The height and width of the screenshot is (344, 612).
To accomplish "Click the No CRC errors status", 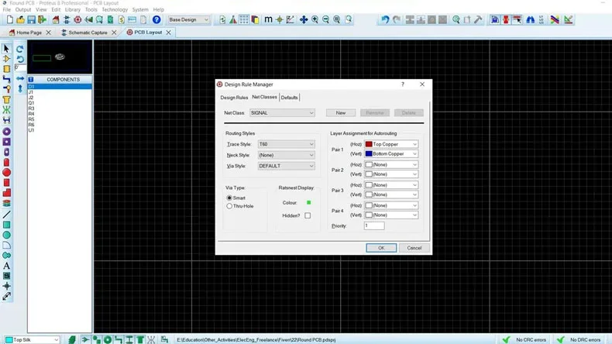I will point(524,339).
